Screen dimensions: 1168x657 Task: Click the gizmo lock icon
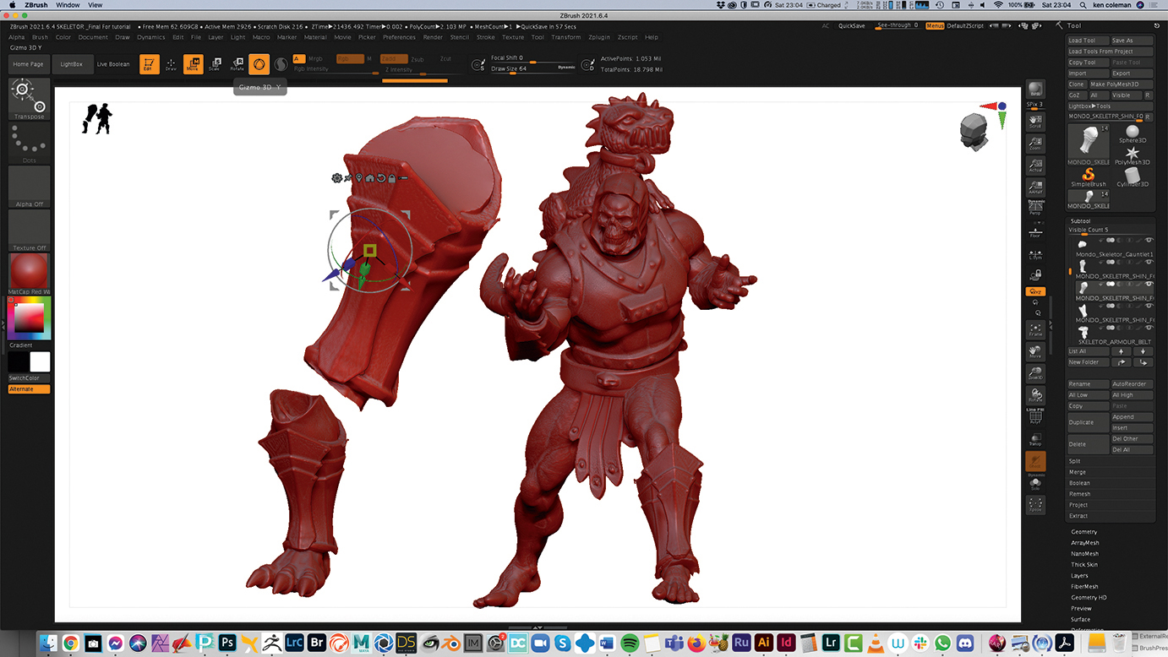[392, 178]
